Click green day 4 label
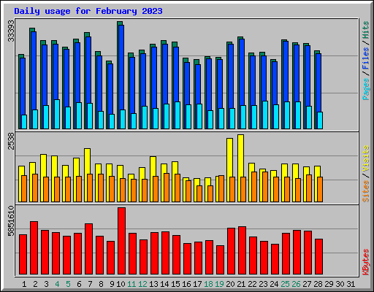The width and height of the screenshot is (374, 292). click(x=57, y=284)
